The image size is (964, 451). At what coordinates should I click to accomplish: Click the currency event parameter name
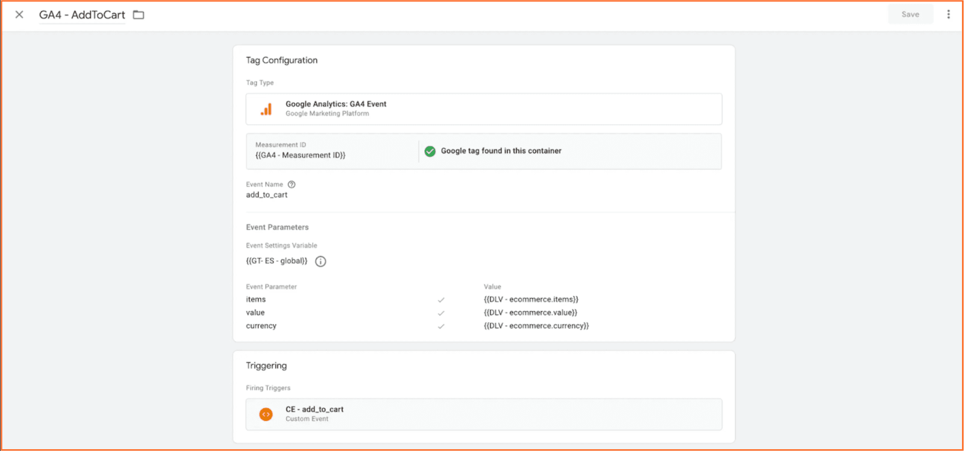(x=261, y=326)
